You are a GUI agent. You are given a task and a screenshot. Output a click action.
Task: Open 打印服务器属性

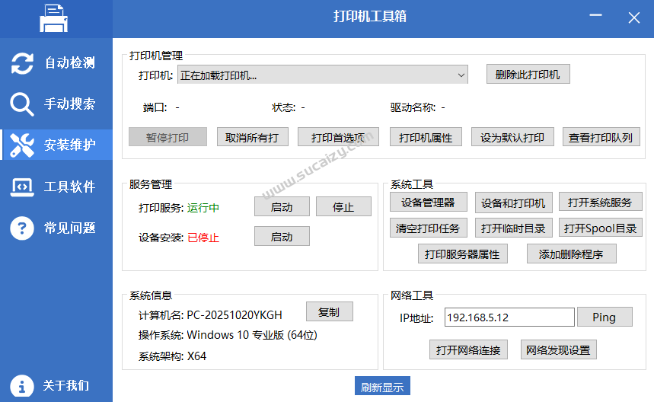(463, 254)
